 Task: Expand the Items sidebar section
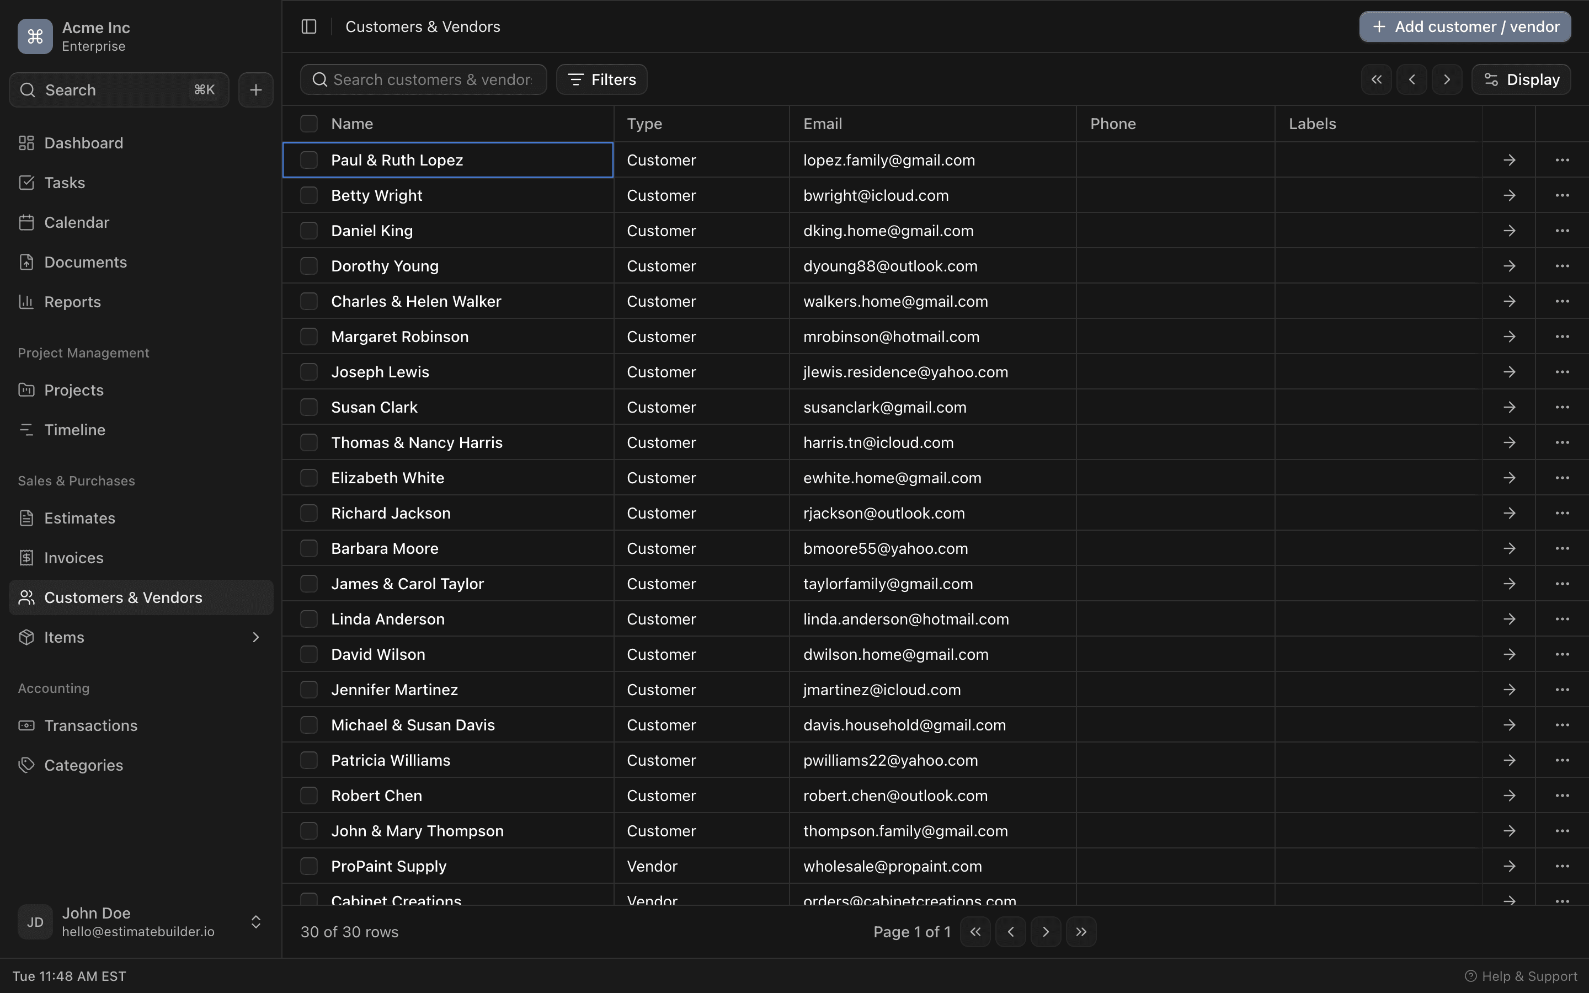point(255,637)
